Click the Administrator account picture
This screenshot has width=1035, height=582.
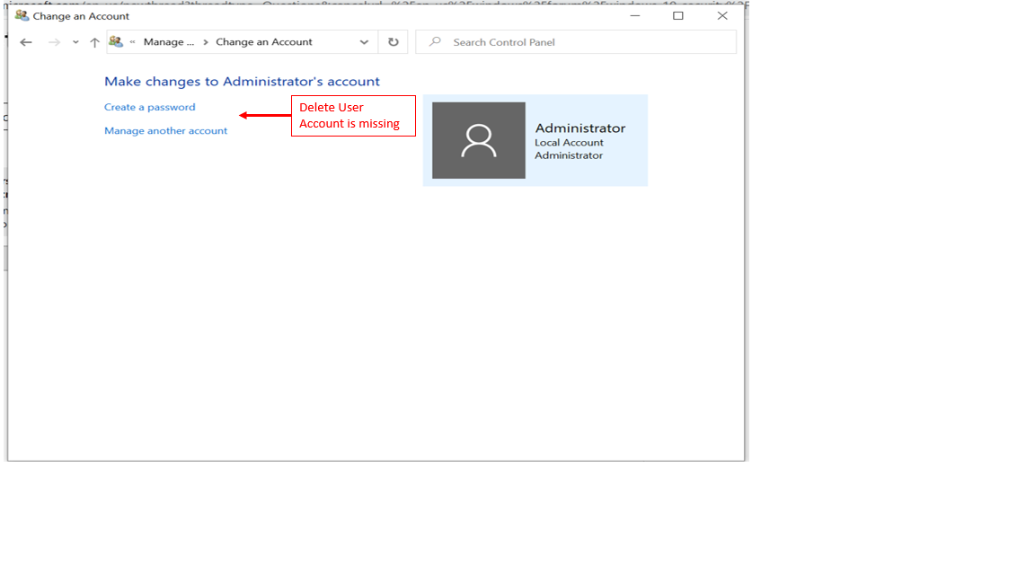[x=479, y=140]
